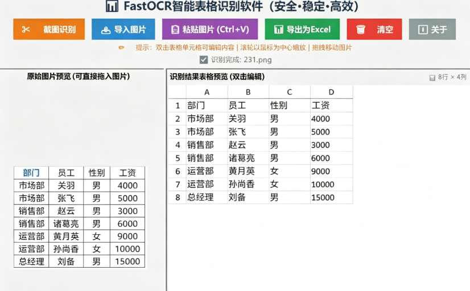Click the 销售部 cell in result row 4
Screen dimensions: 470x291
(x=207, y=145)
